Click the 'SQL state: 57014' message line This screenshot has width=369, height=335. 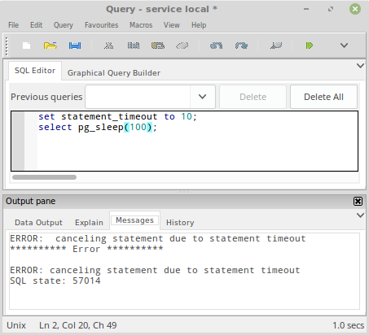55,281
